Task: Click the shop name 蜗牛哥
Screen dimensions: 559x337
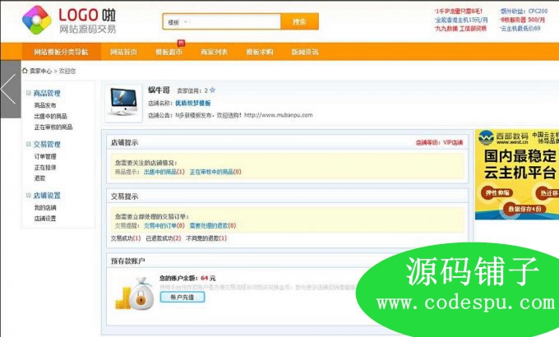Action: [159, 90]
